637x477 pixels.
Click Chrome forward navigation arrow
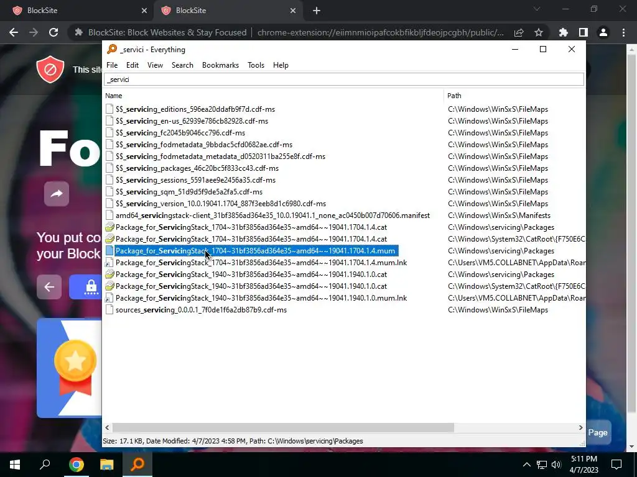point(34,32)
